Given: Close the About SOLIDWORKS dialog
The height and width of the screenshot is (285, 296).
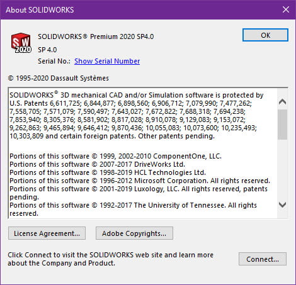Looking at the screenshot, I should [286, 9].
